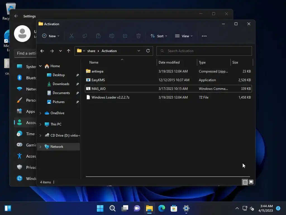
Task: Refresh the Activation folder view
Action: (148, 51)
